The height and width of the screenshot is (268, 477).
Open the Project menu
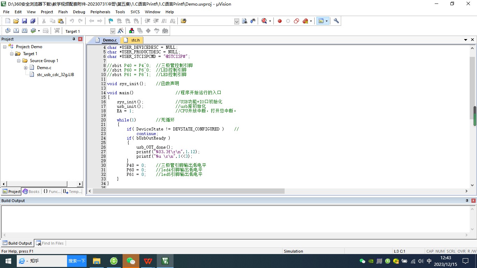pos(47,12)
